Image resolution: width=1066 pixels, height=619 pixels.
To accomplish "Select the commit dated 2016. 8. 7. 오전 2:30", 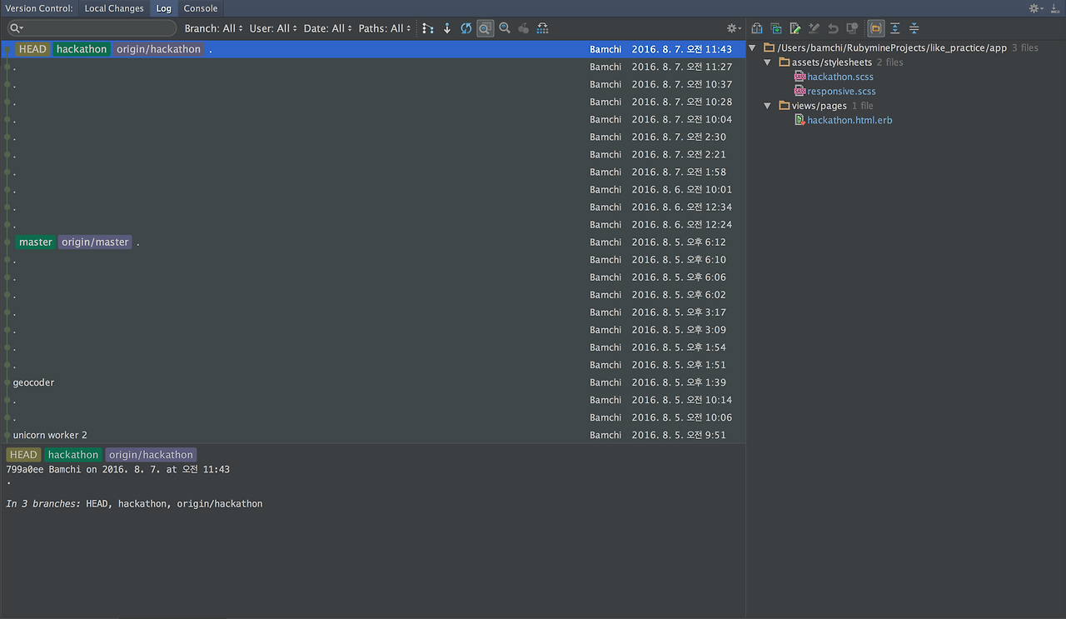I will pyautogui.click(x=372, y=137).
